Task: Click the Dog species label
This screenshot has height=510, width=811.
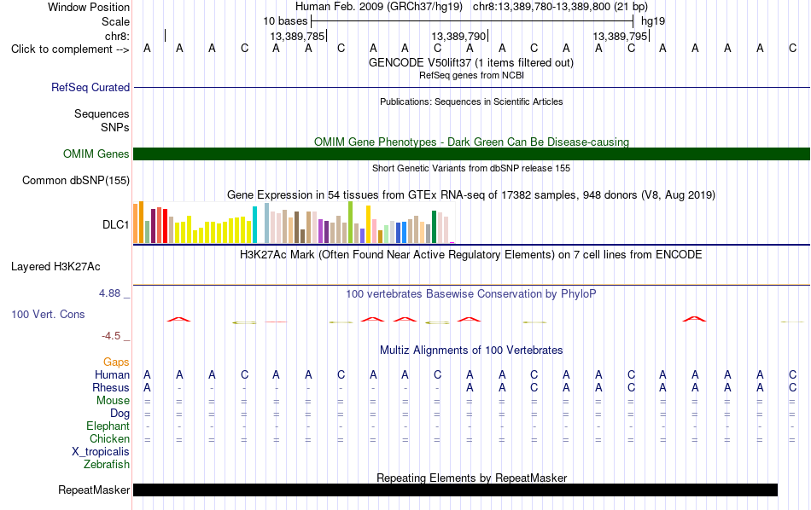Action: tap(120, 414)
